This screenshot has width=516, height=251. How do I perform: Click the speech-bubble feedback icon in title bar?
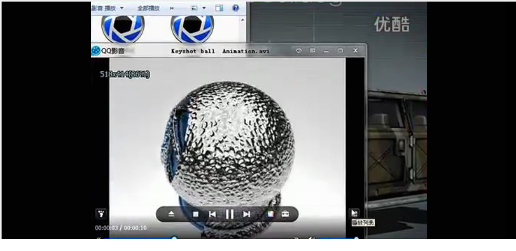(x=299, y=51)
